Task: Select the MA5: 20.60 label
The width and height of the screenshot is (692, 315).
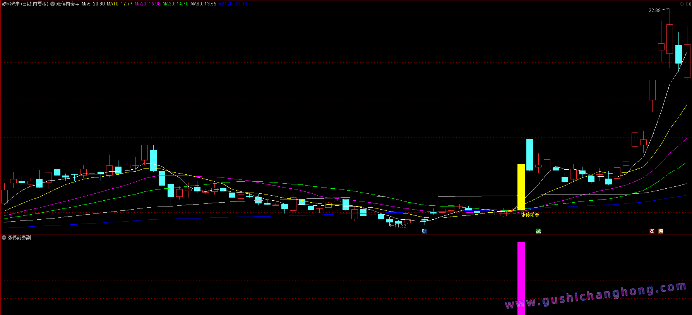Action: [93, 4]
